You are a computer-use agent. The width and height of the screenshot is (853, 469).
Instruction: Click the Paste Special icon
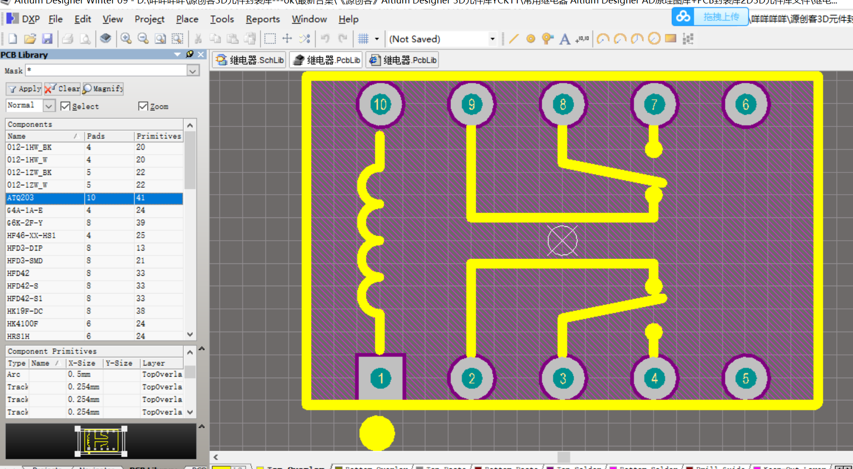[250, 39]
